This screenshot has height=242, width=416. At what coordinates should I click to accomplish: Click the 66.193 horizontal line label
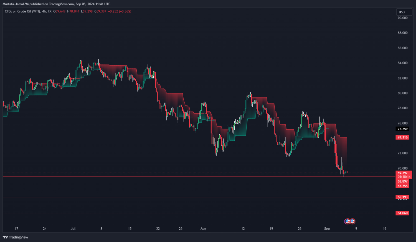pyautogui.click(x=402, y=197)
